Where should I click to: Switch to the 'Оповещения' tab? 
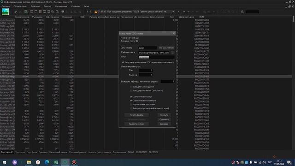[x=119, y=152]
